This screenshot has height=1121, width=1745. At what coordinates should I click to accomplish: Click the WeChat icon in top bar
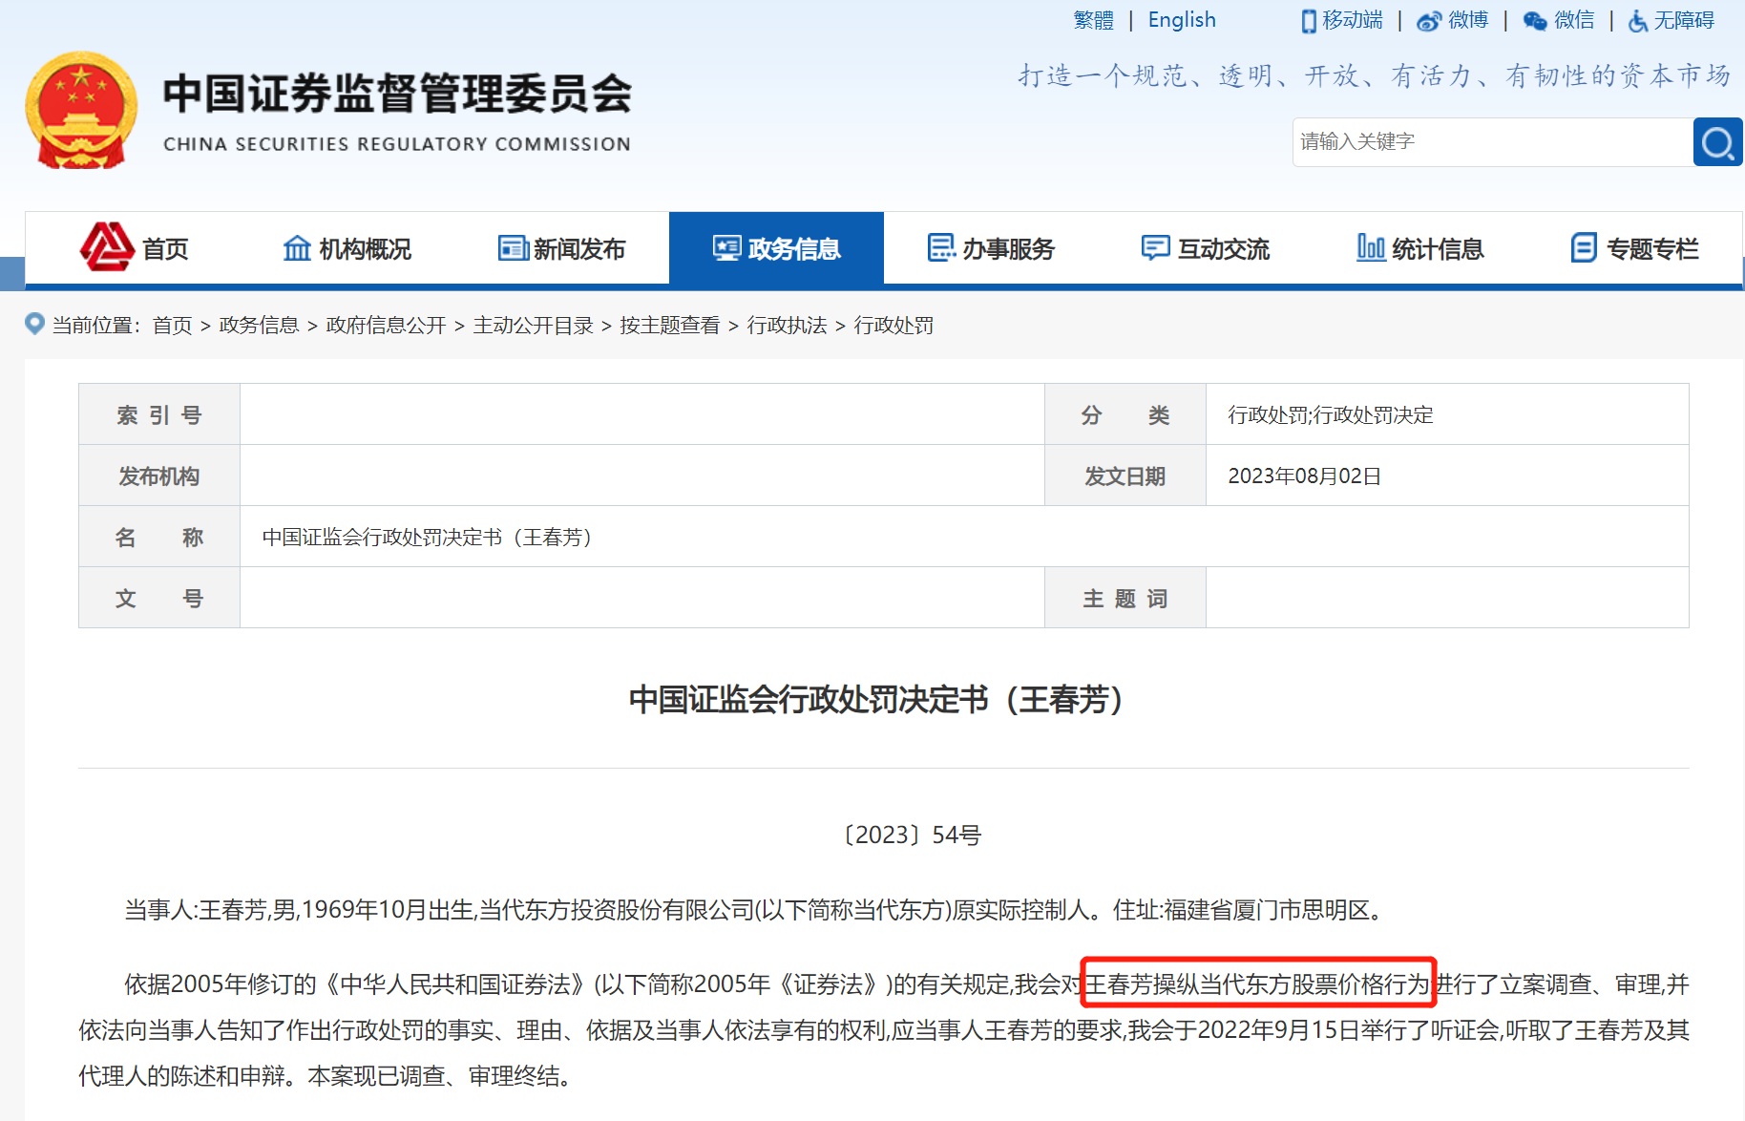pyautogui.click(x=1535, y=21)
